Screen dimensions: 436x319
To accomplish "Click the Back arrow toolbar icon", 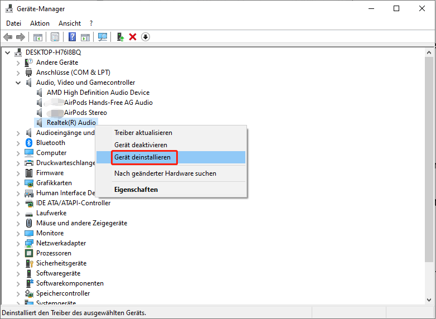I will tap(8, 37).
